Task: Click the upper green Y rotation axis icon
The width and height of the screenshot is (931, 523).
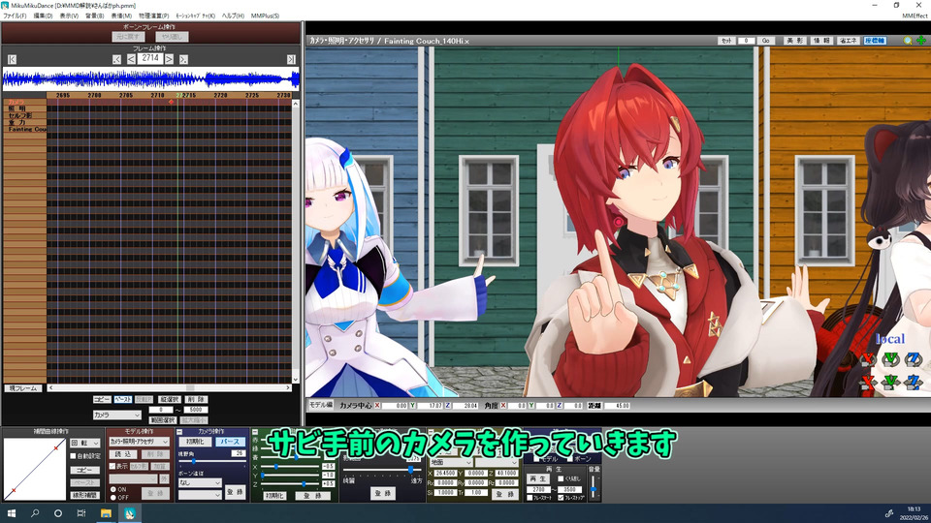Action: pyautogui.click(x=890, y=359)
